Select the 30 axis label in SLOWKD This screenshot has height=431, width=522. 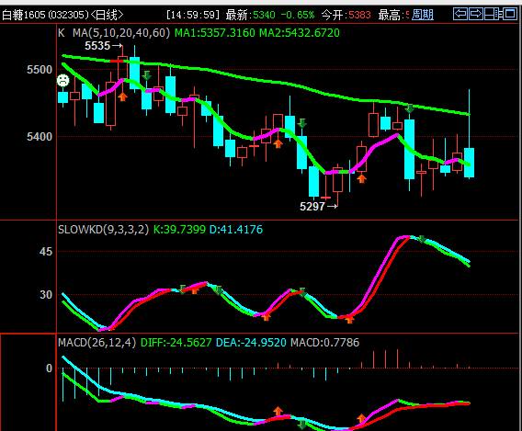pyautogui.click(x=46, y=295)
